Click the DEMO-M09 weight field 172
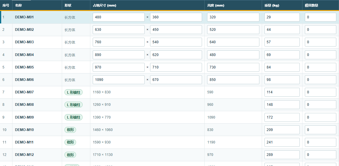Image resolution: width=339 pixels, height=166 pixels. 282,117
